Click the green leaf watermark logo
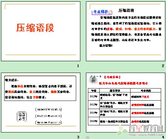The height and width of the screenshot is (139, 166). (123, 131)
